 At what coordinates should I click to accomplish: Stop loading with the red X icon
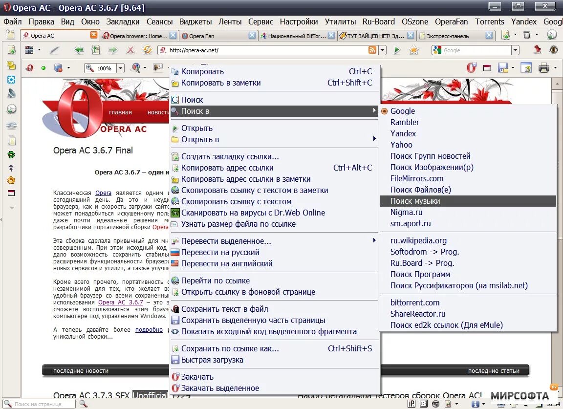coord(130,50)
